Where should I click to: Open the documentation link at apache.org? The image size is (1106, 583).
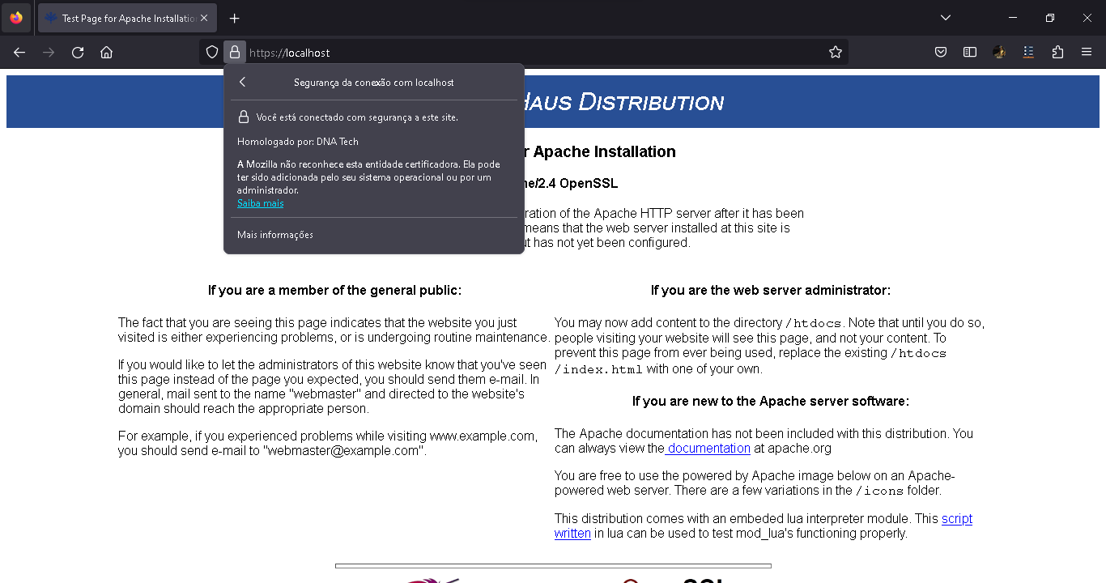[x=708, y=448]
